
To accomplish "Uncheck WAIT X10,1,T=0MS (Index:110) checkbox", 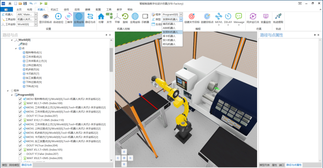I will 20,120.
